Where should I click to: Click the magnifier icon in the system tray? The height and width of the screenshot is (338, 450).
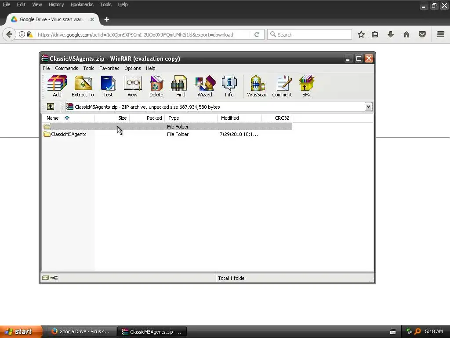[417, 331]
